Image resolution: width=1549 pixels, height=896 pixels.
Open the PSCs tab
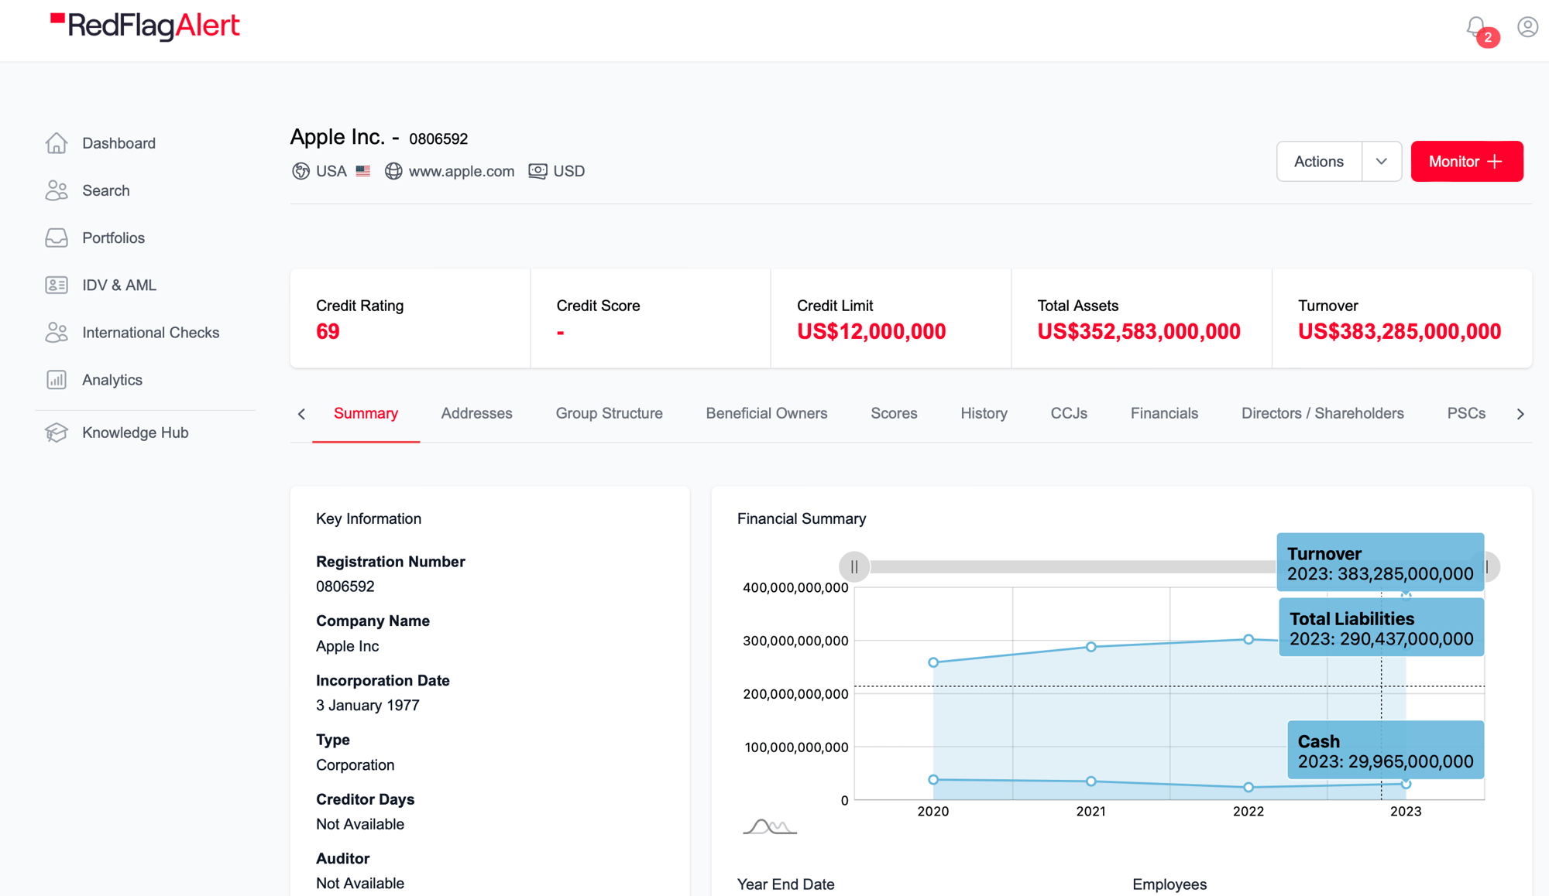tap(1466, 413)
